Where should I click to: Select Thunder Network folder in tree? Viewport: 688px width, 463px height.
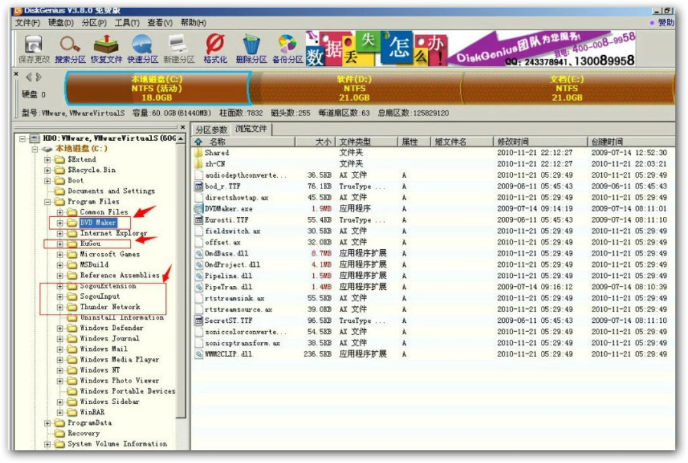coord(110,307)
